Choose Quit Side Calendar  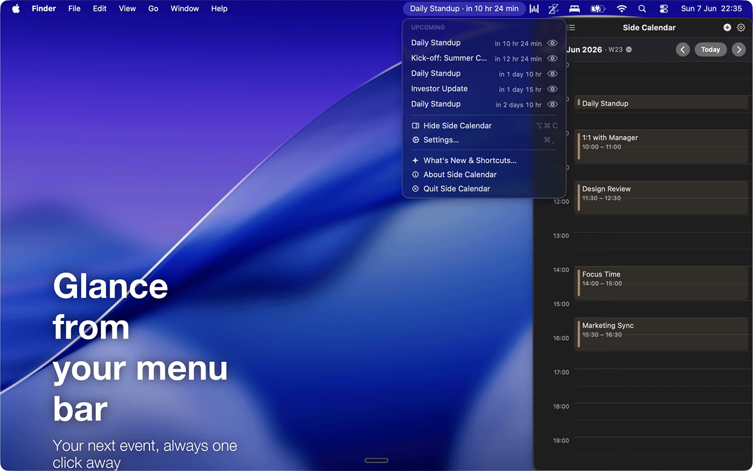click(x=484, y=188)
